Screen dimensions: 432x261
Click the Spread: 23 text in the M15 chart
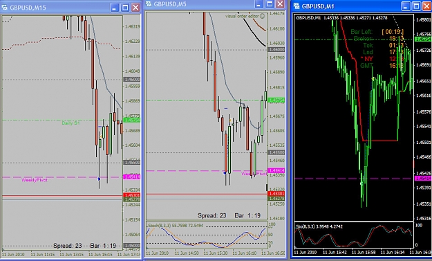click(68, 246)
